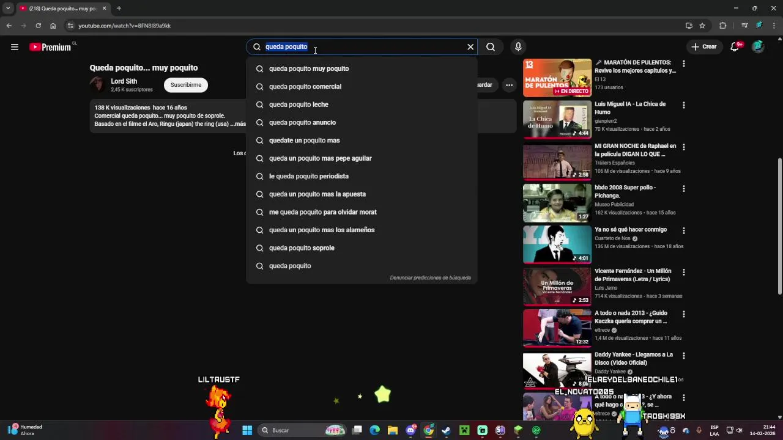Viewport: 783px width, 440px height.
Task: Open Discord from taskbar
Action: (411, 430)
